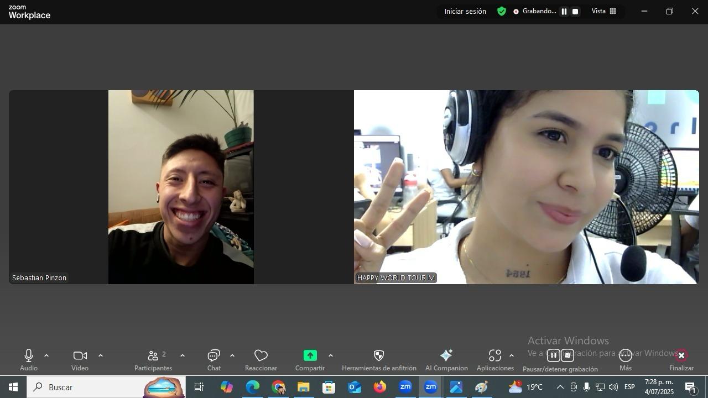Image resolution: width=708 pixels, height=398 pixels.
Task: Click the green Compartir share screen button
Action: (310, 355)
